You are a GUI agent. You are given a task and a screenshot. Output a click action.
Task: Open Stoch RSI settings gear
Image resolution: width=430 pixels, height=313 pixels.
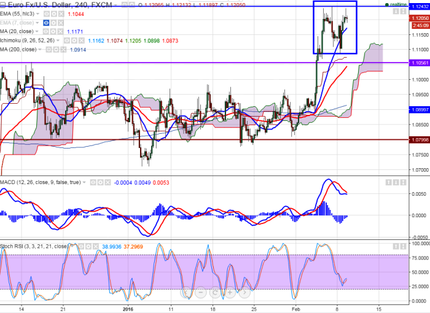click(88, 246)
